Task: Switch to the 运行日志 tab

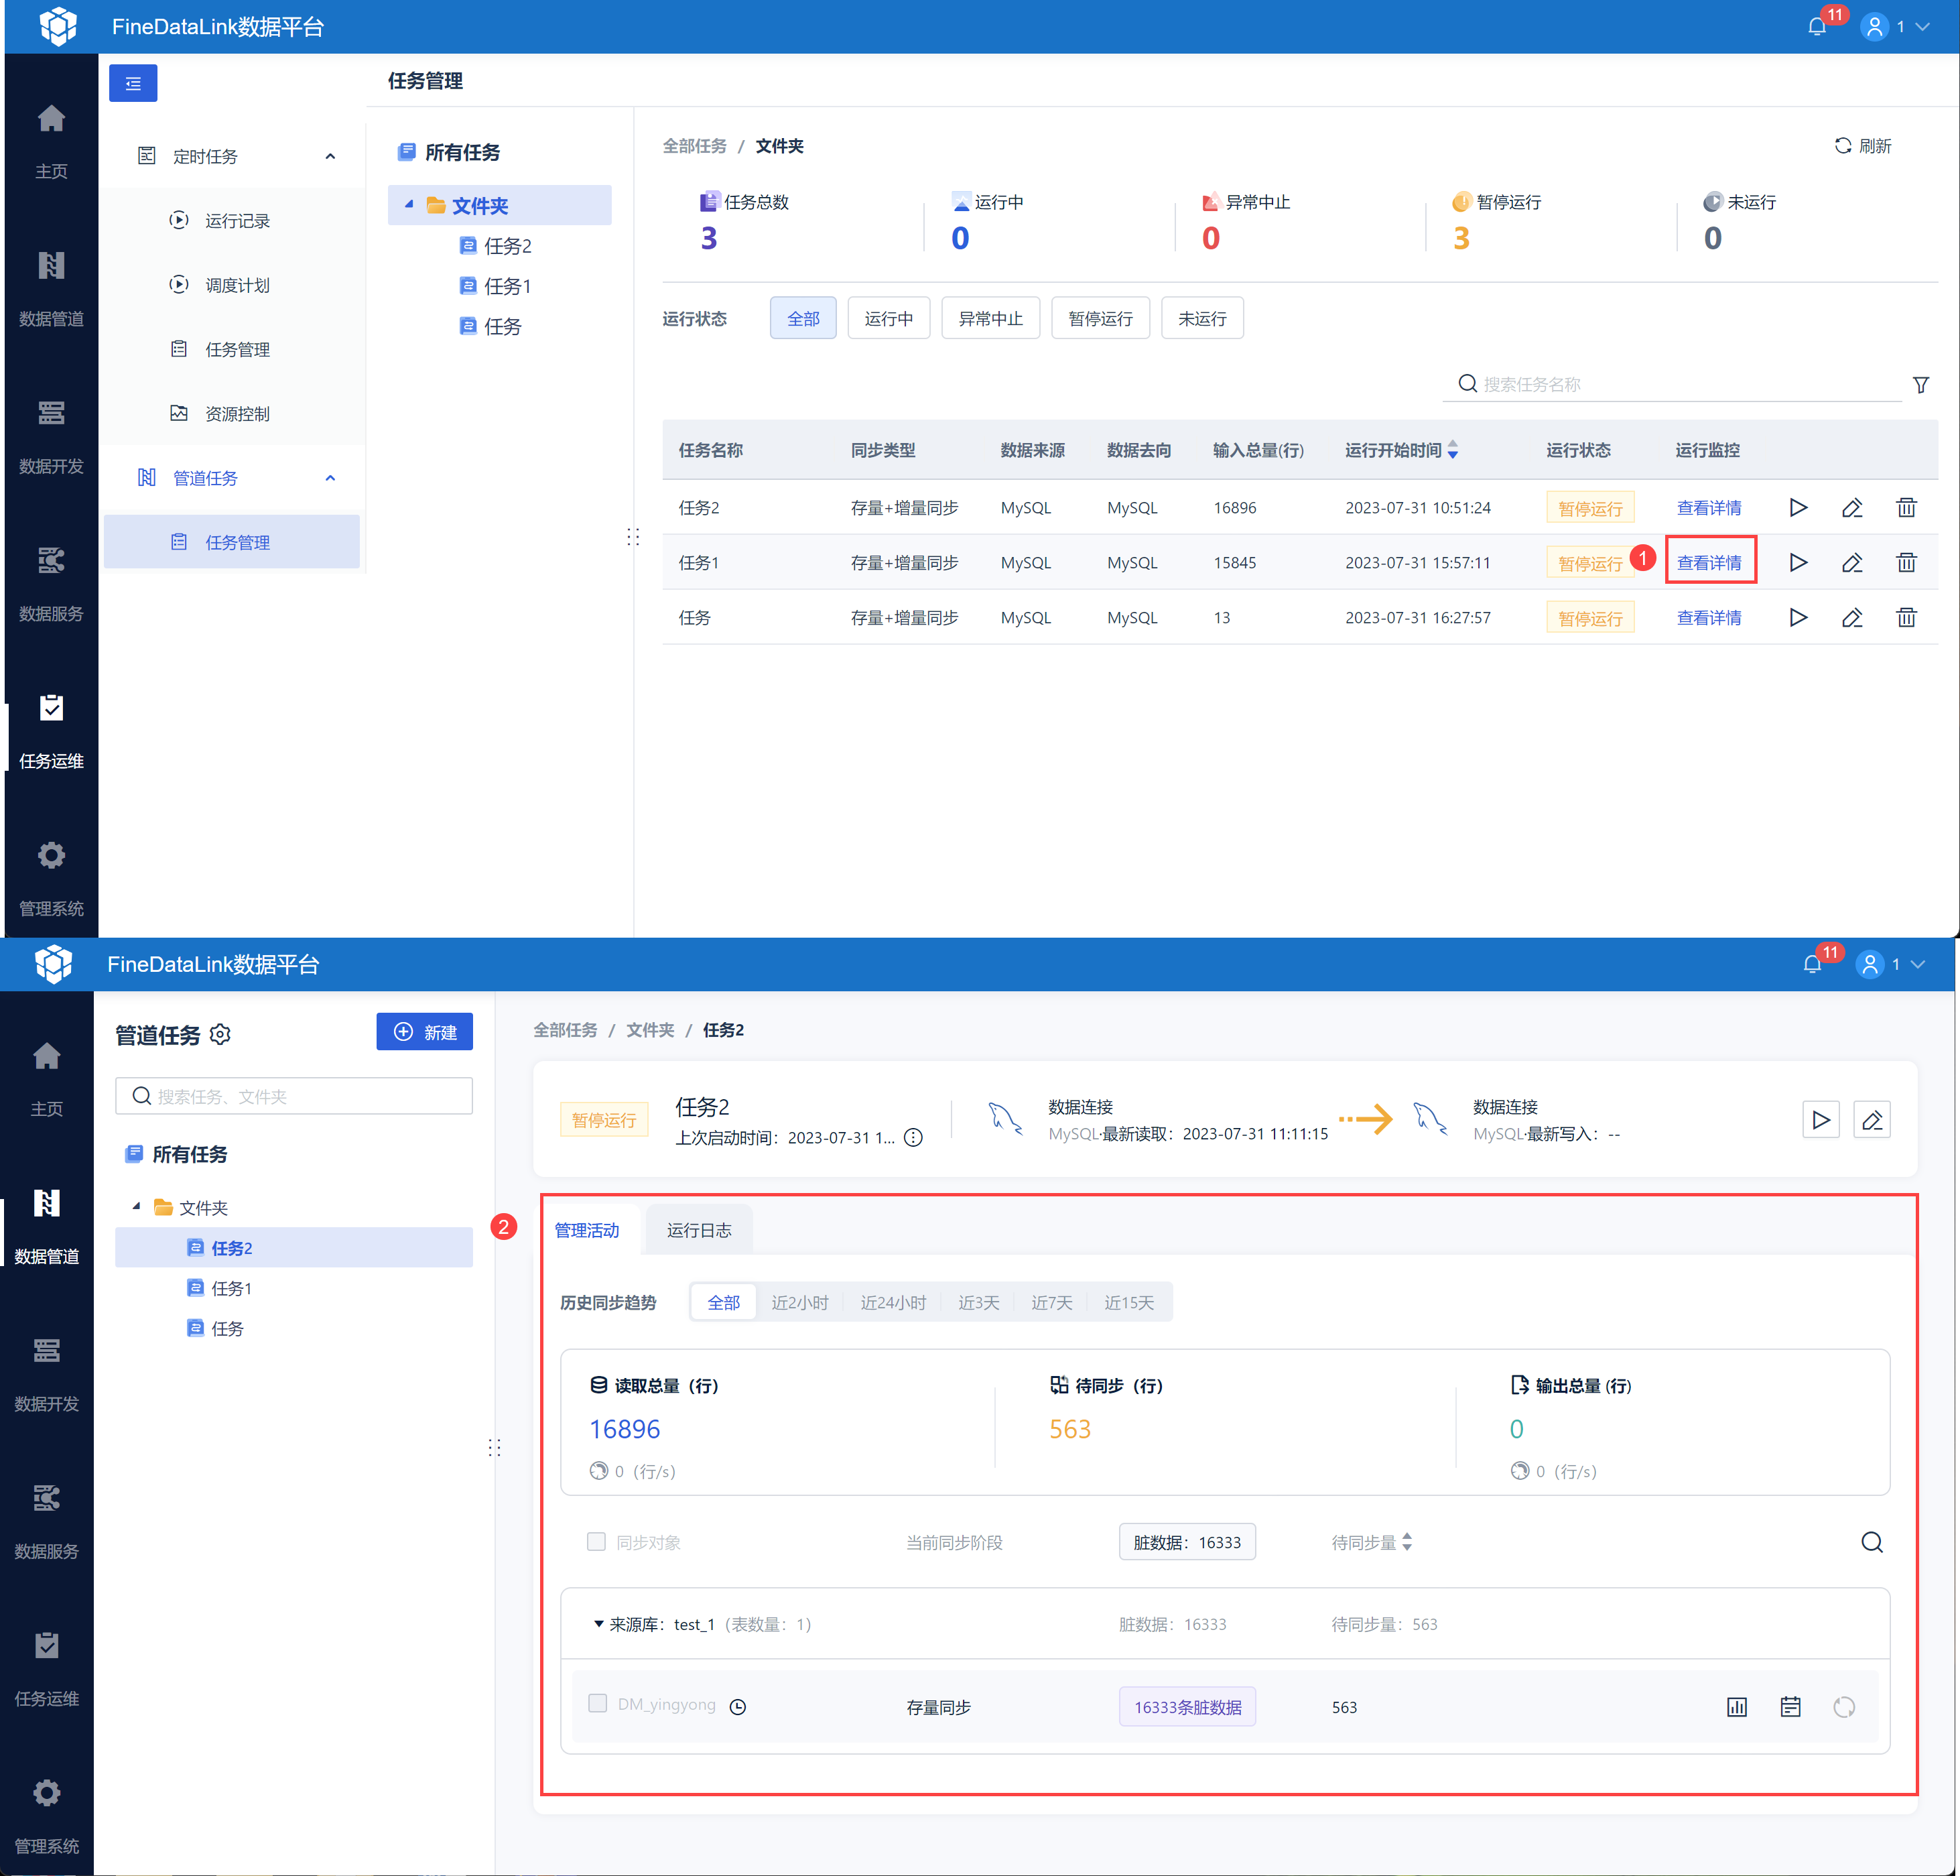Action: pos(699,1230)
